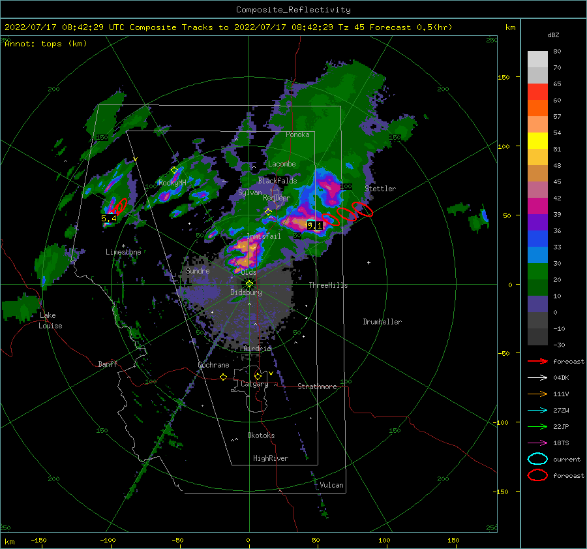Click the Airdrie city label
This screenshot has height=549, width=587.
click(257, 349)
